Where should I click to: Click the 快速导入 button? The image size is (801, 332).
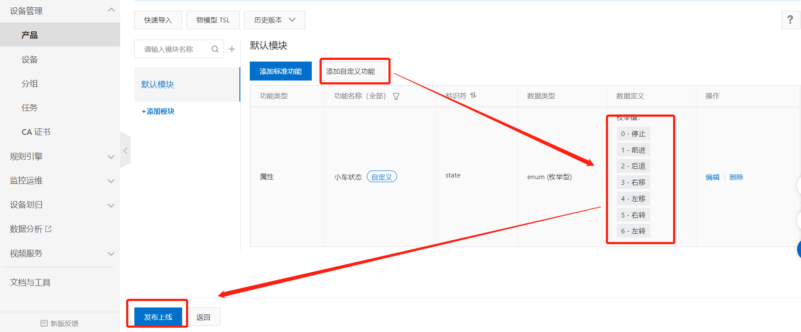click(x=158, y=20)
